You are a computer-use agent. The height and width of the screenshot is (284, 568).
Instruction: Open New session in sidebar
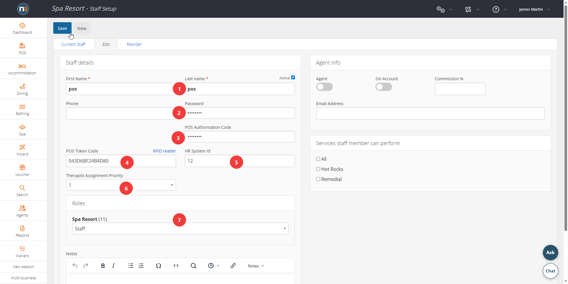pos(23,267)
